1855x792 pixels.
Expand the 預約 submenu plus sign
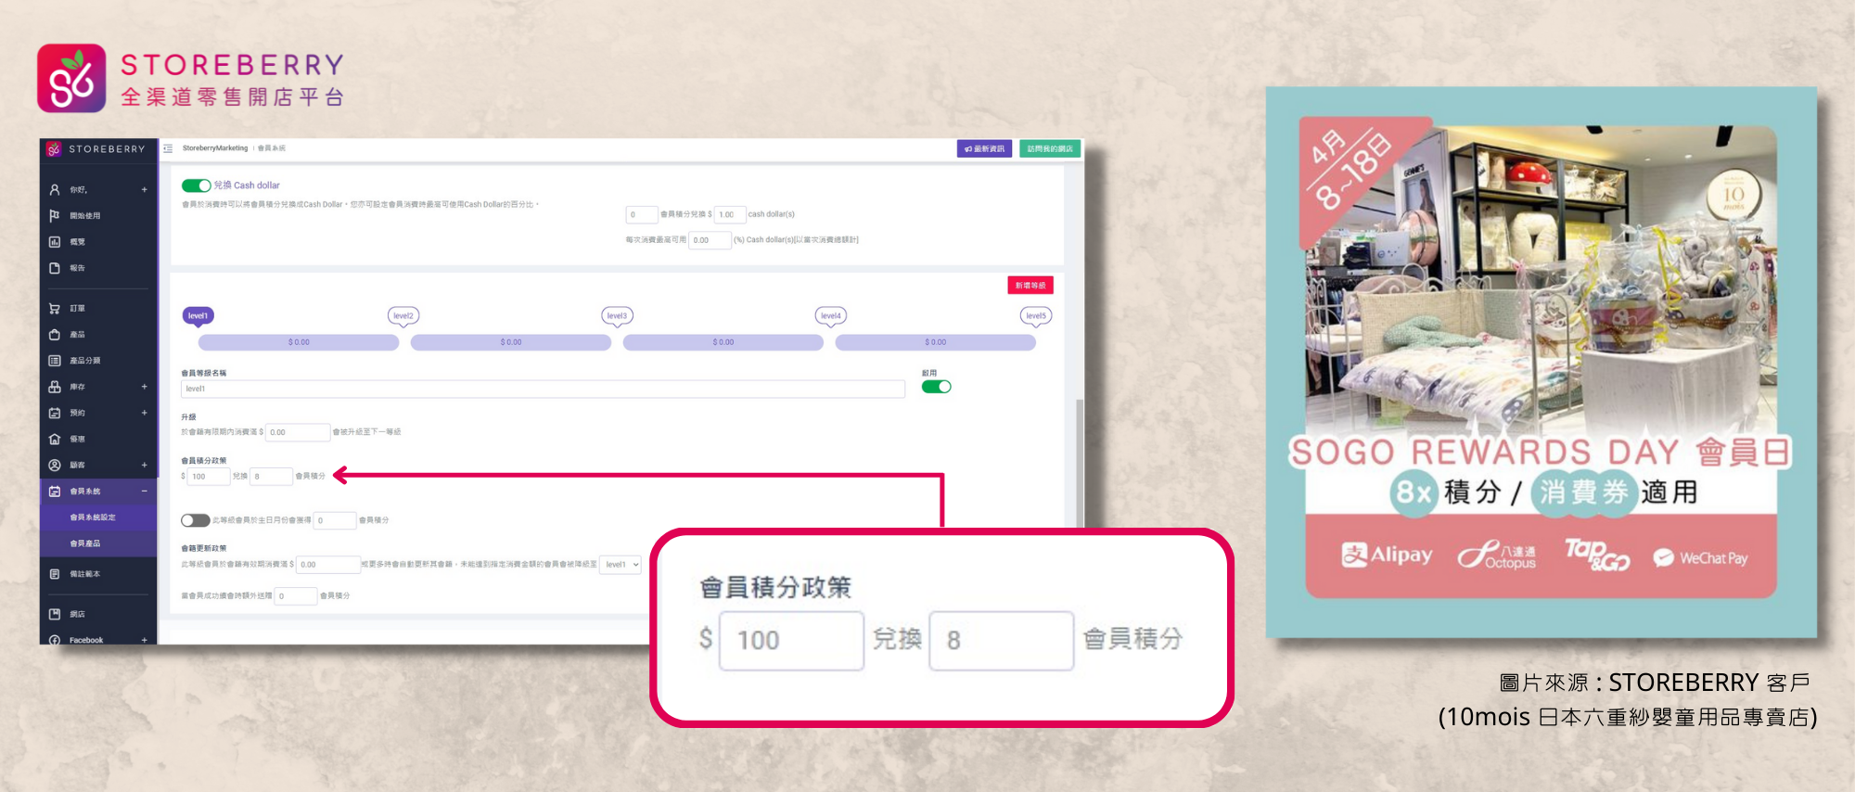click(x=145, y=413)
